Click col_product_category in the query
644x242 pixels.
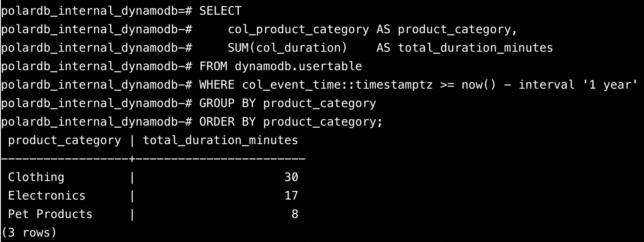(x=298, y=29)
